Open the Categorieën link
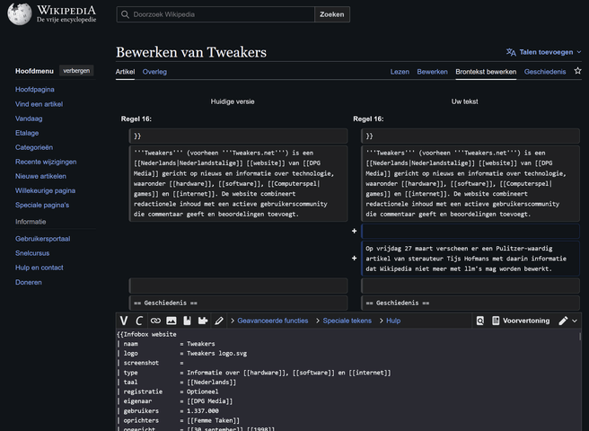 pyautogui.click(x=34, y=147)
